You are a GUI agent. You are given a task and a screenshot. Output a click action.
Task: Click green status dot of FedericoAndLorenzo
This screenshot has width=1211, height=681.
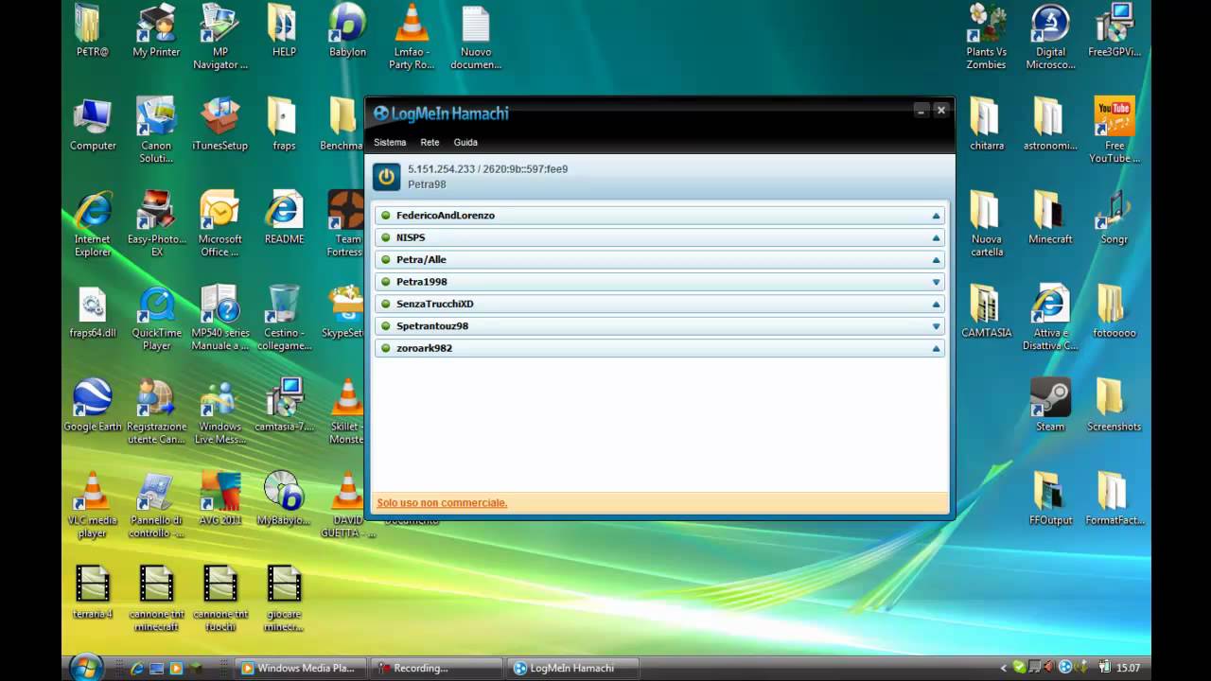(x=386, y=216)
